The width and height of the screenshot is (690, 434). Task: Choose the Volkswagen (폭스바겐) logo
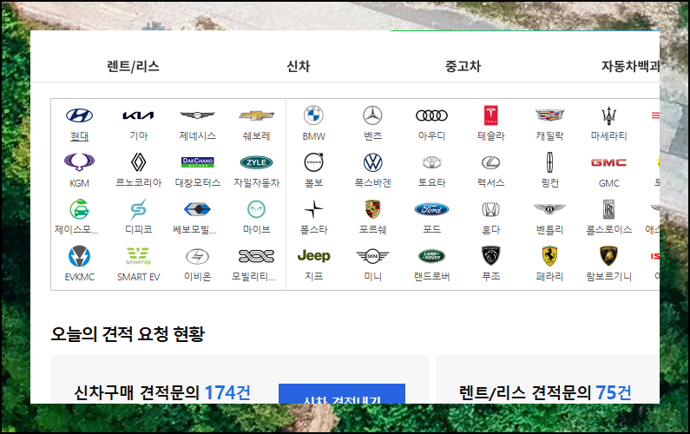tap(372, 162)
